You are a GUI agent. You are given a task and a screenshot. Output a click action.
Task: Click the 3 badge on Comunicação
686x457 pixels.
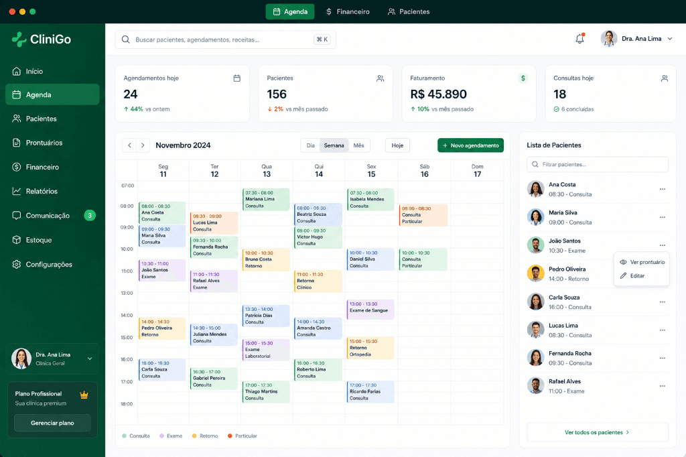[90, 215]
